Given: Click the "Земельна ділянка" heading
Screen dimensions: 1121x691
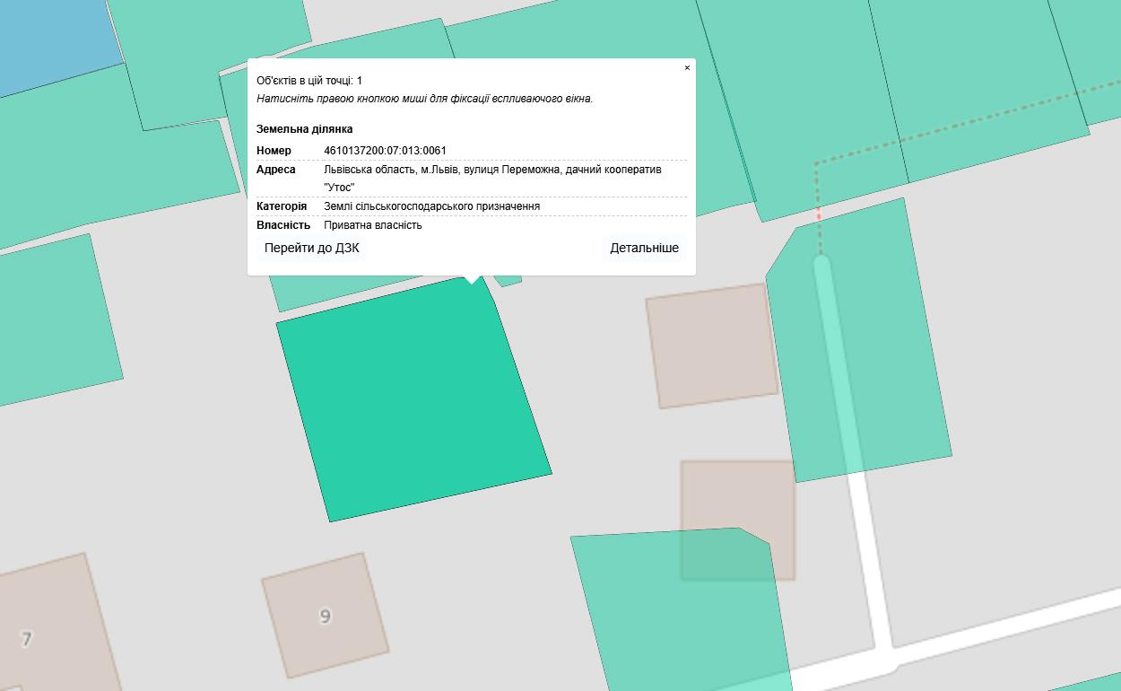Looking at the screenshot, I should coord(304,129).
